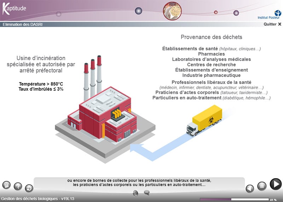
Task: Go to the next slide
Action: click(x=276, y=184)
